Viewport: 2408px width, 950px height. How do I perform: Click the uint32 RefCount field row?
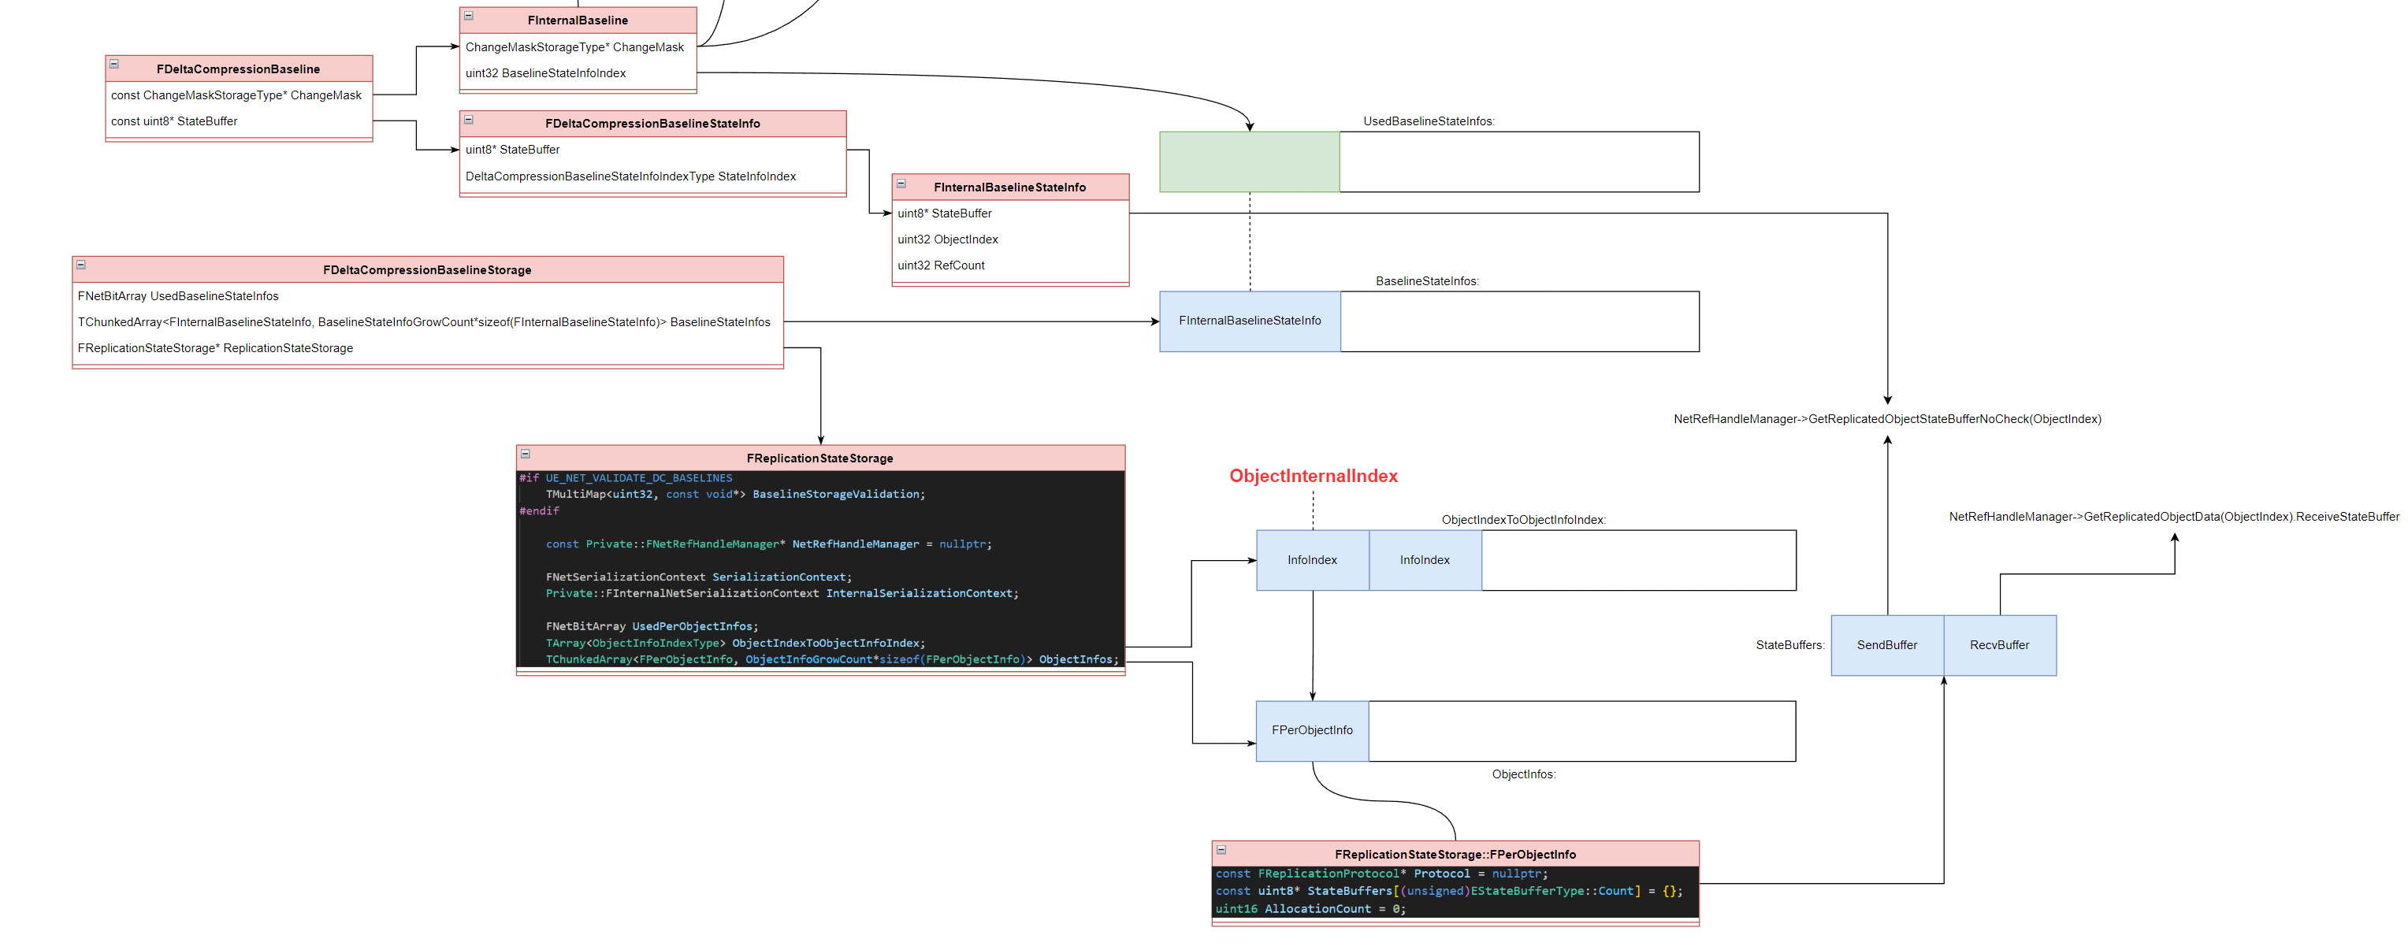[940, 266]
